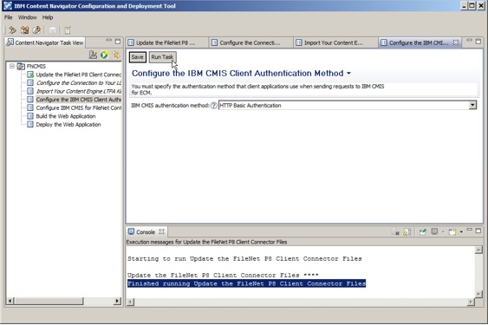Click Task View scroll right arrow
Image resolution: width=488 pixels, height=325 pixels.
click(x=117, y=301)
